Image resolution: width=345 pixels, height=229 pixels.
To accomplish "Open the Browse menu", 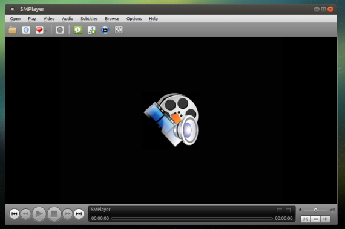I will [x=112, y=19].
